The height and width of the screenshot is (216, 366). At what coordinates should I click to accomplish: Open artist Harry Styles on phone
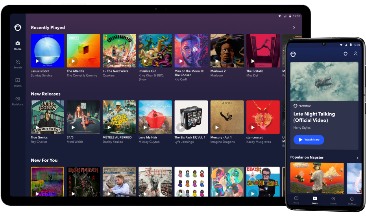pos(302,127)
